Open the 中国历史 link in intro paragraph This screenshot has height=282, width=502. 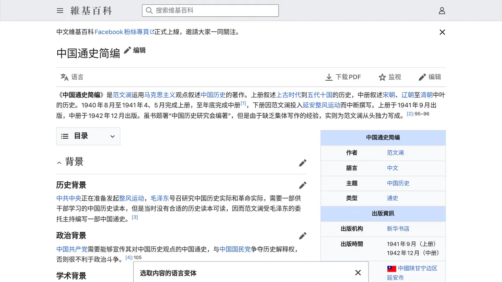pos(213,95)
